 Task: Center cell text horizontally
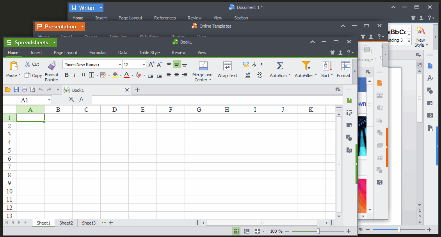pos(177,75)
